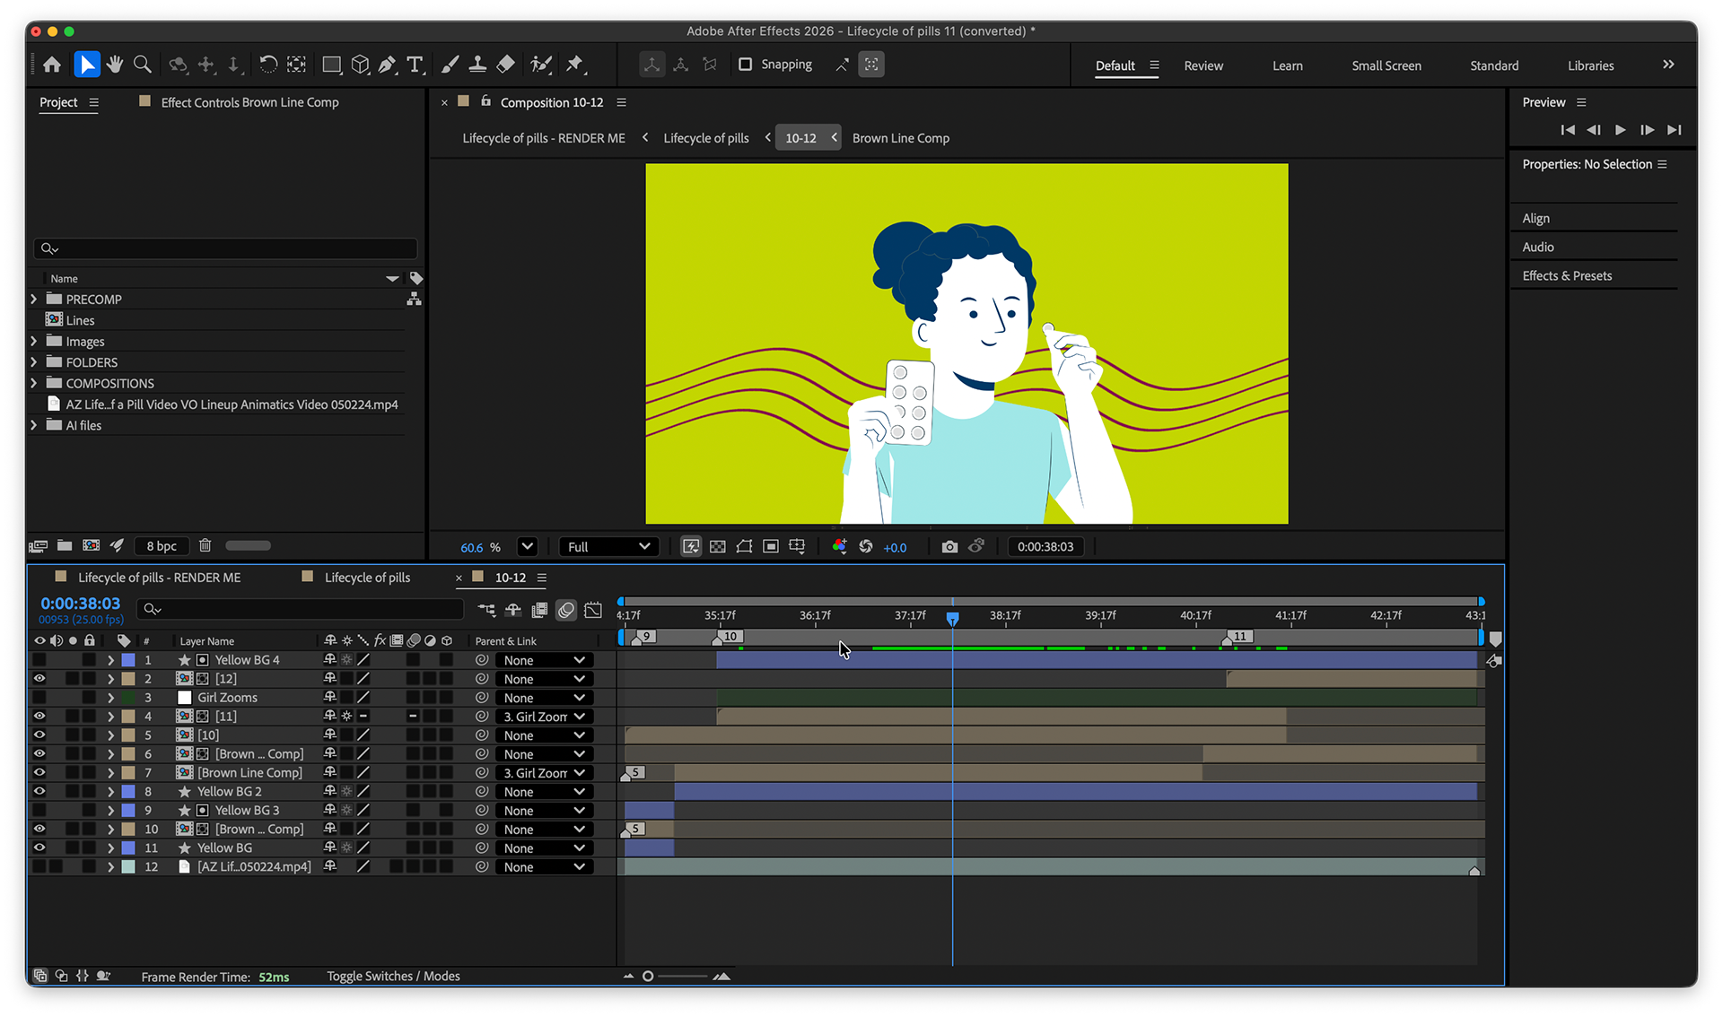Click the Home icon

tap(52, 65)
